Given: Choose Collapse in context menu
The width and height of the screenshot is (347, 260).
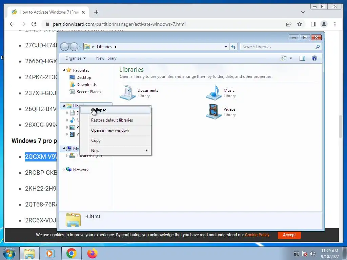Looking at the screenshot, I should (115, 110).
